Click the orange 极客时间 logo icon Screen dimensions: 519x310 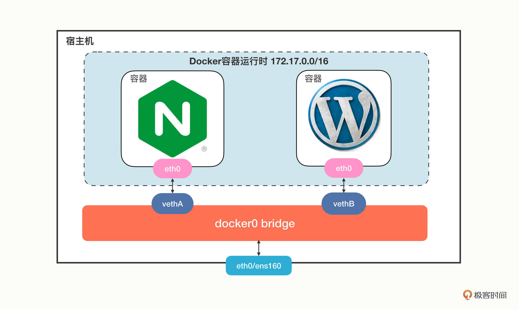pyautogui.click(x=467, y=295)
